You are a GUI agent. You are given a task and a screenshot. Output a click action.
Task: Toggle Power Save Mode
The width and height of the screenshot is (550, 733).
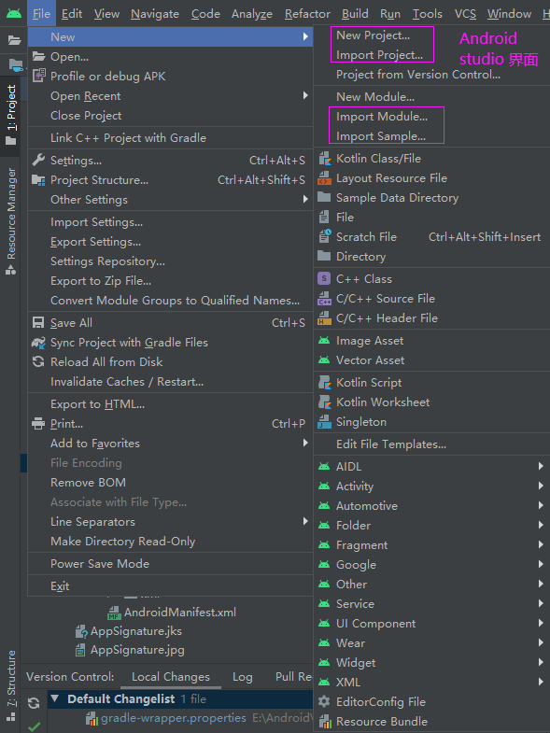(x=100, y=563)
